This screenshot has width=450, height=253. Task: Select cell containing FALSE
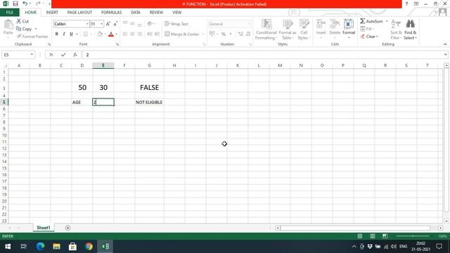click(x=149, y=87)
